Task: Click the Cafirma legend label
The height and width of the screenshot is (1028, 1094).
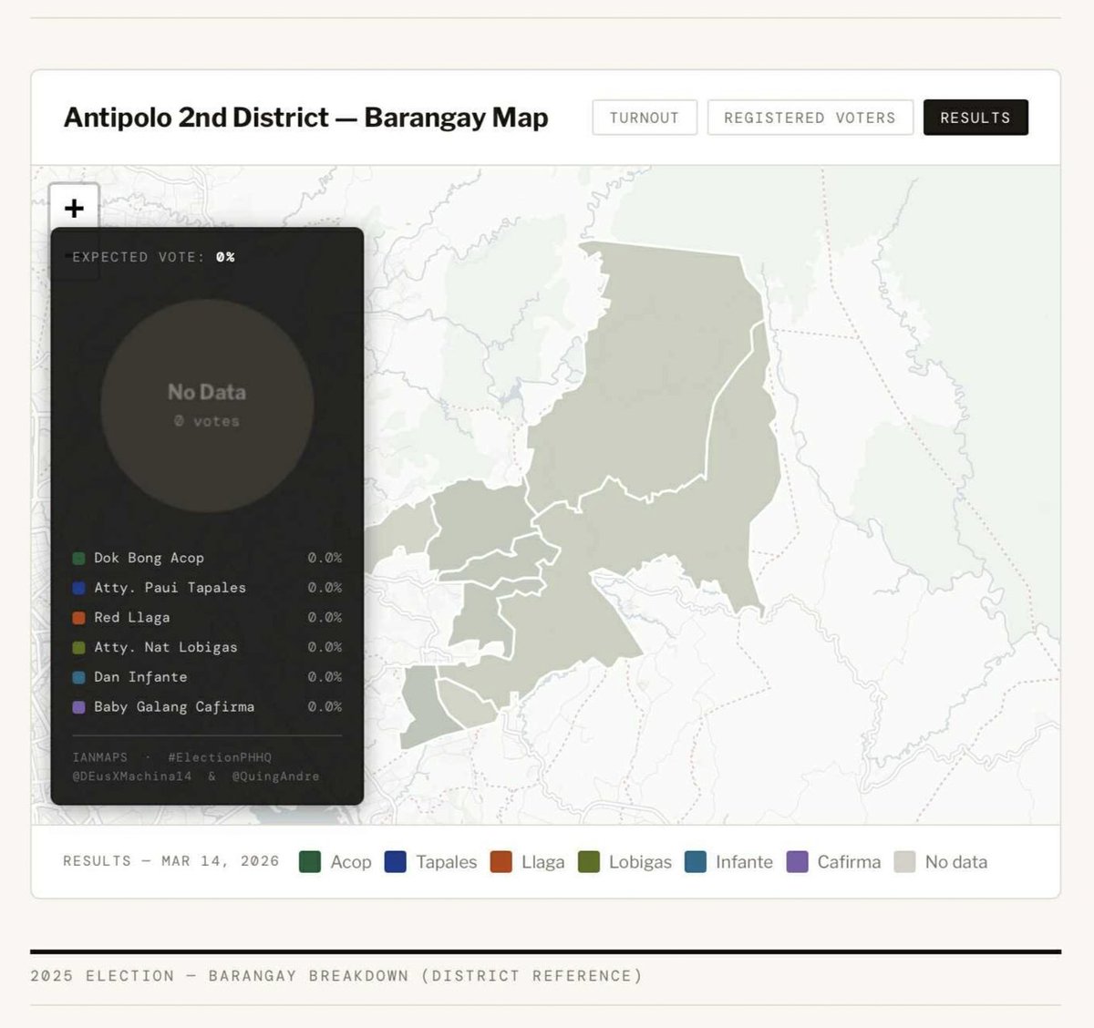Action: tap(850, 862)
